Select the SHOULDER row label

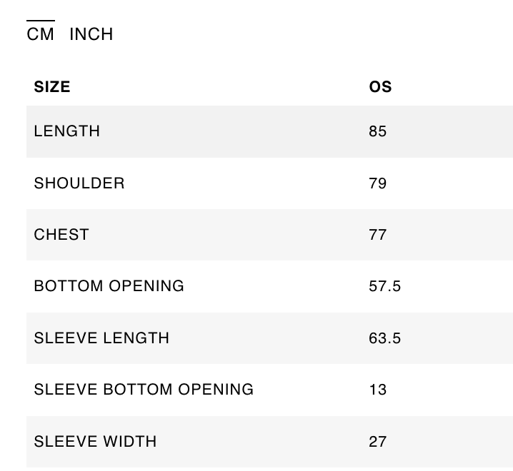pos(79,183)
